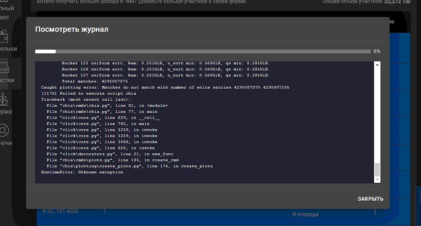The height and width of the screenshot is (226, 421).
Task: Select the 'Failed to execute script chia' line
Action: tap(89, 94)
